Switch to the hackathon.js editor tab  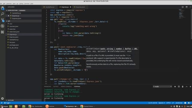tap(50, 7)
